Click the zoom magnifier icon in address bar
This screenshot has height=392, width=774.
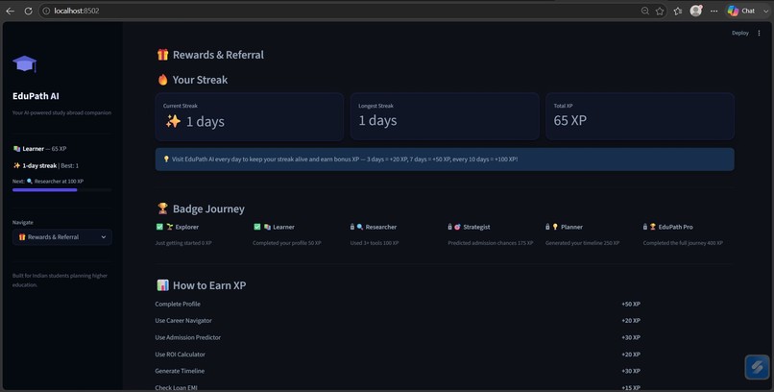pos(644,11)
